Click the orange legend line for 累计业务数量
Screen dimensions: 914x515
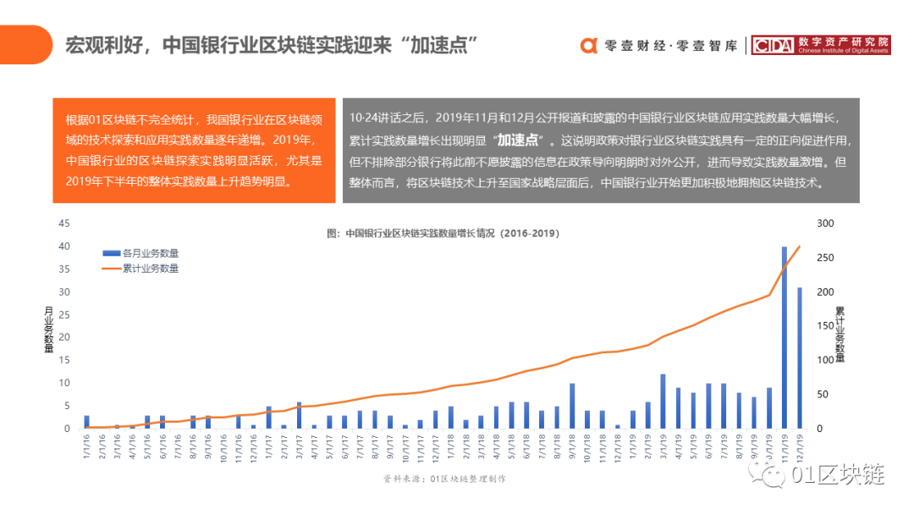point(111,268)
